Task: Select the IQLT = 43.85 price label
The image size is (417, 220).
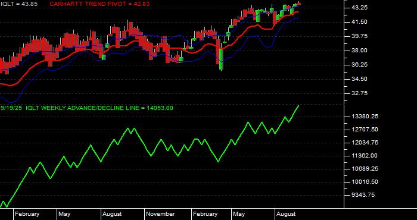Action: [19, 4]
